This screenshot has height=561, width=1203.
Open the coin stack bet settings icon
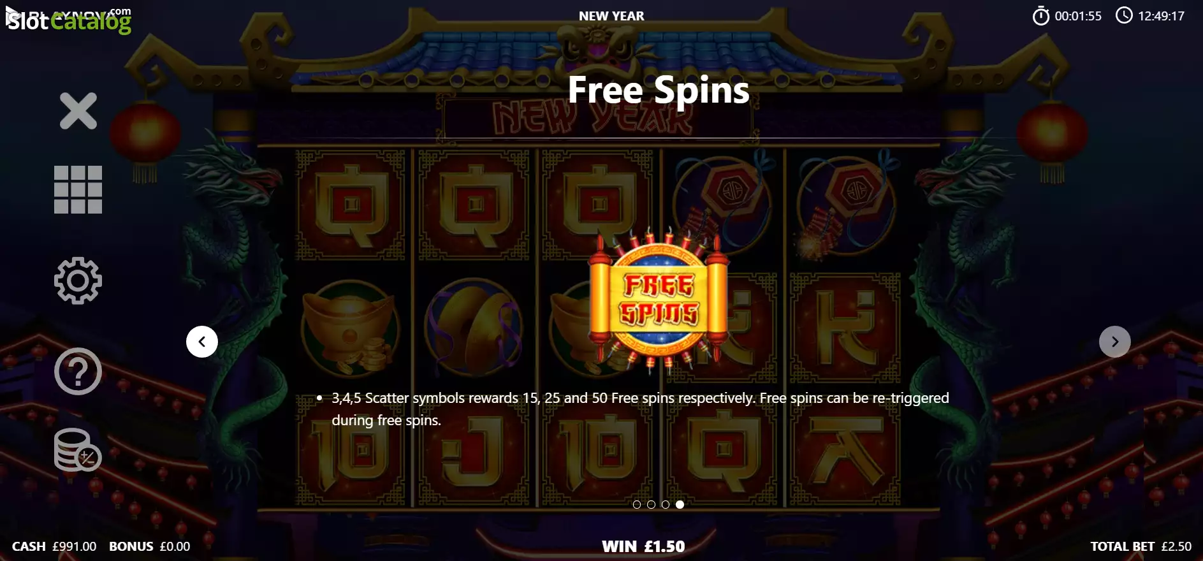pyautogui.click(x=78, y=450)
